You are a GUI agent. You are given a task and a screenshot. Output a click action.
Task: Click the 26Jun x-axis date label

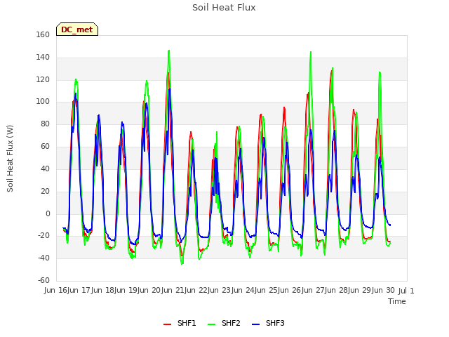[x=302, y=290]
